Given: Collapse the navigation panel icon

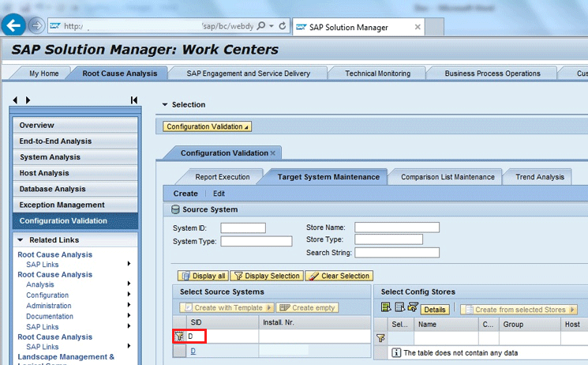Looking at the screenshot, I should tap(134, 100).
